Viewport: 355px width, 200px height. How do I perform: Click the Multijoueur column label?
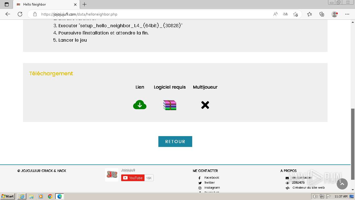(x=205, y=87)
